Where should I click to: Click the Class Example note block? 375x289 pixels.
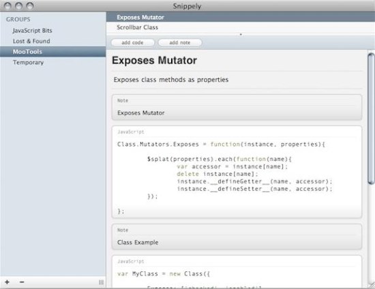coord(237,237)
